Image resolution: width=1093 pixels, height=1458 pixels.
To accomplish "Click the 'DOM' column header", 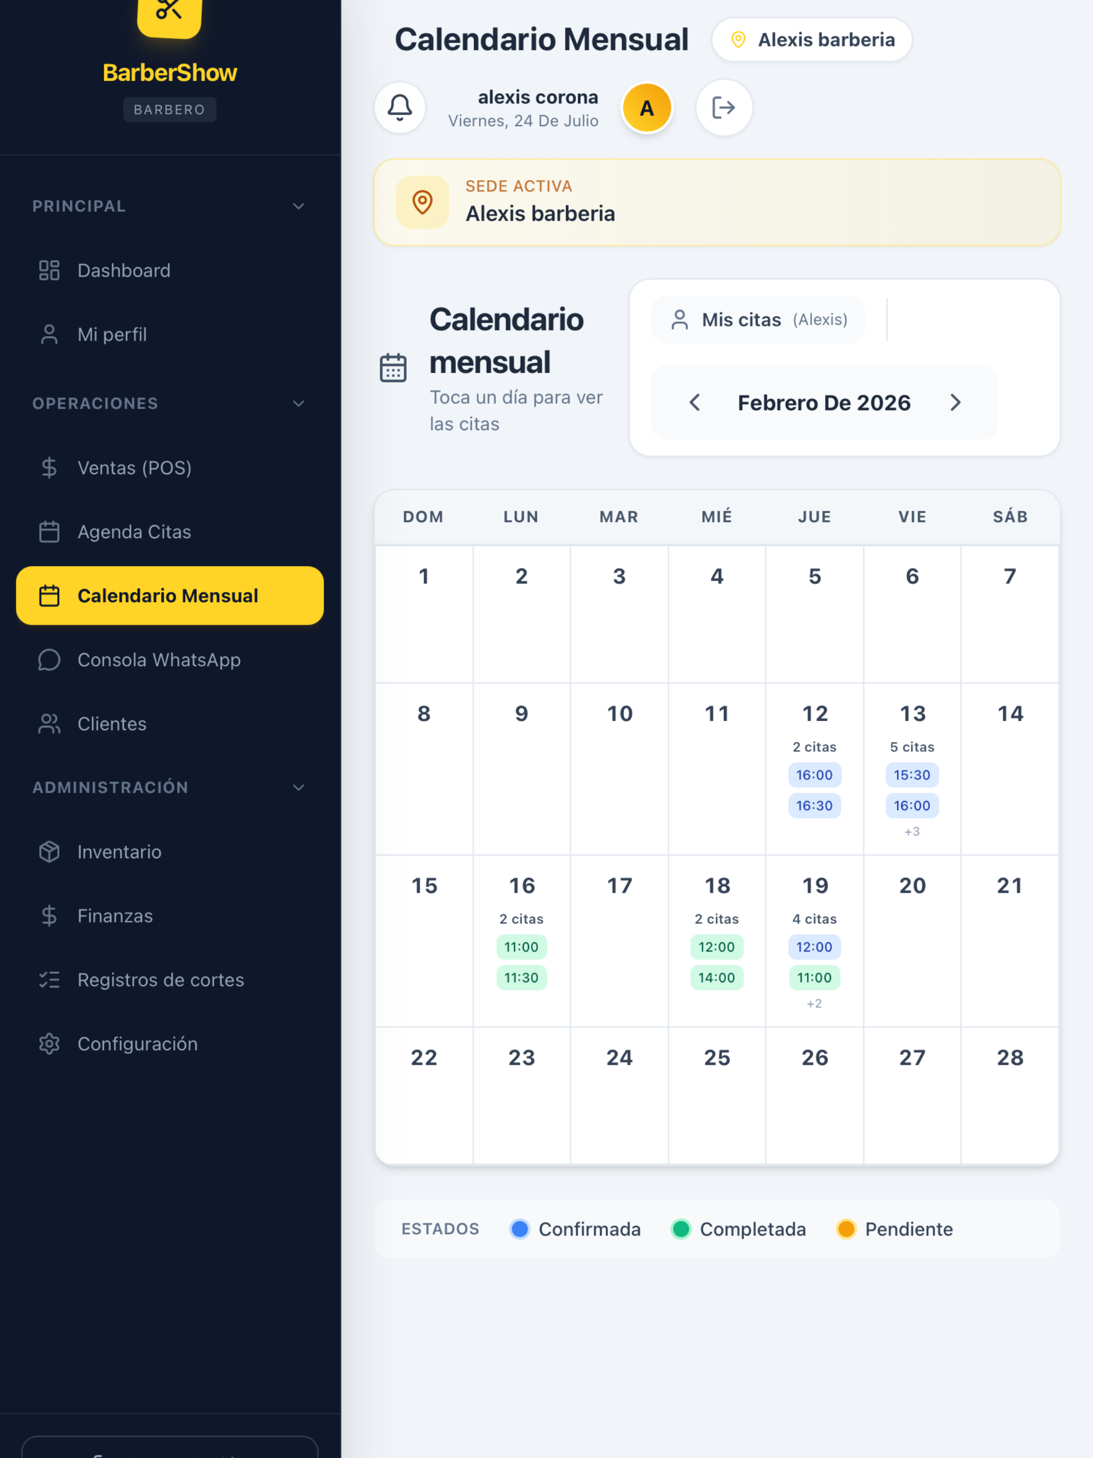I will click(423, 517).
